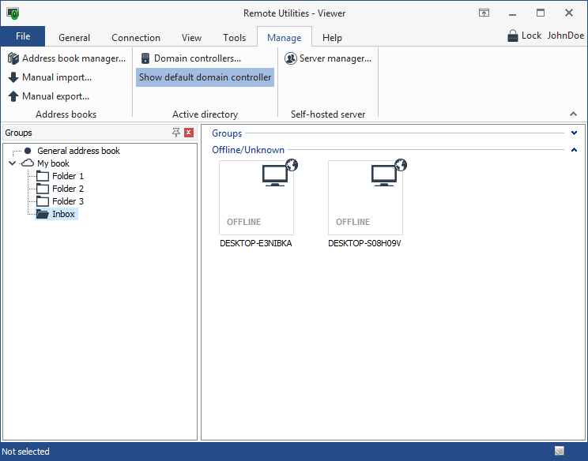Collapse the Offline/Unknown section chevron
Screen dimensions: 588x461
coord(574,150)
